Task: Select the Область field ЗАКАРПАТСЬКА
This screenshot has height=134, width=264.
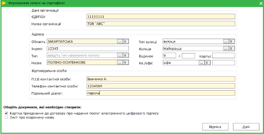Action: (x=82, y=42)
